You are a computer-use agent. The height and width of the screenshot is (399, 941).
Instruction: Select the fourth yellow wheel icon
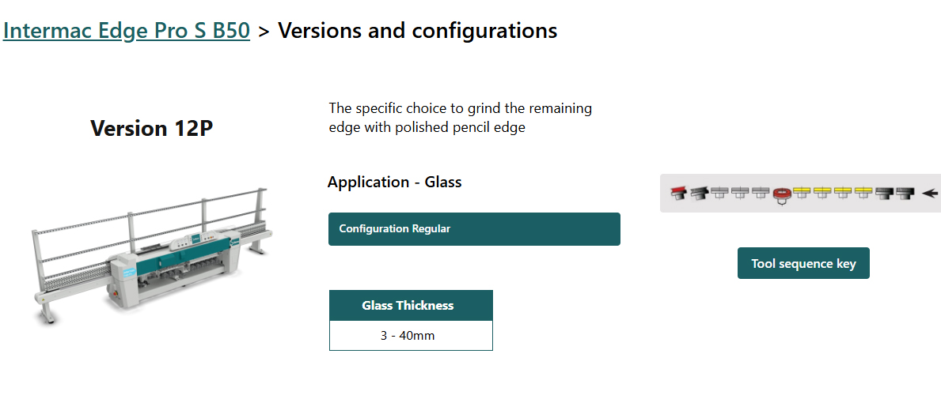(864, 193)
